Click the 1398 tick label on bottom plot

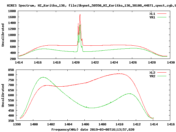(x=17, y=124)
